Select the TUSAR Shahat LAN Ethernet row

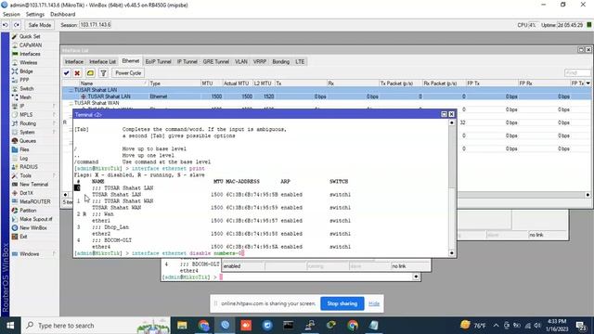[326, 96]
